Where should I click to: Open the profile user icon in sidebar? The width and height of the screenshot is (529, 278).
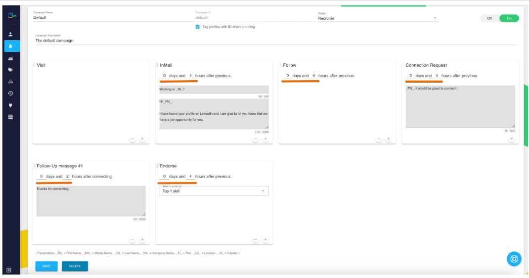10,34
